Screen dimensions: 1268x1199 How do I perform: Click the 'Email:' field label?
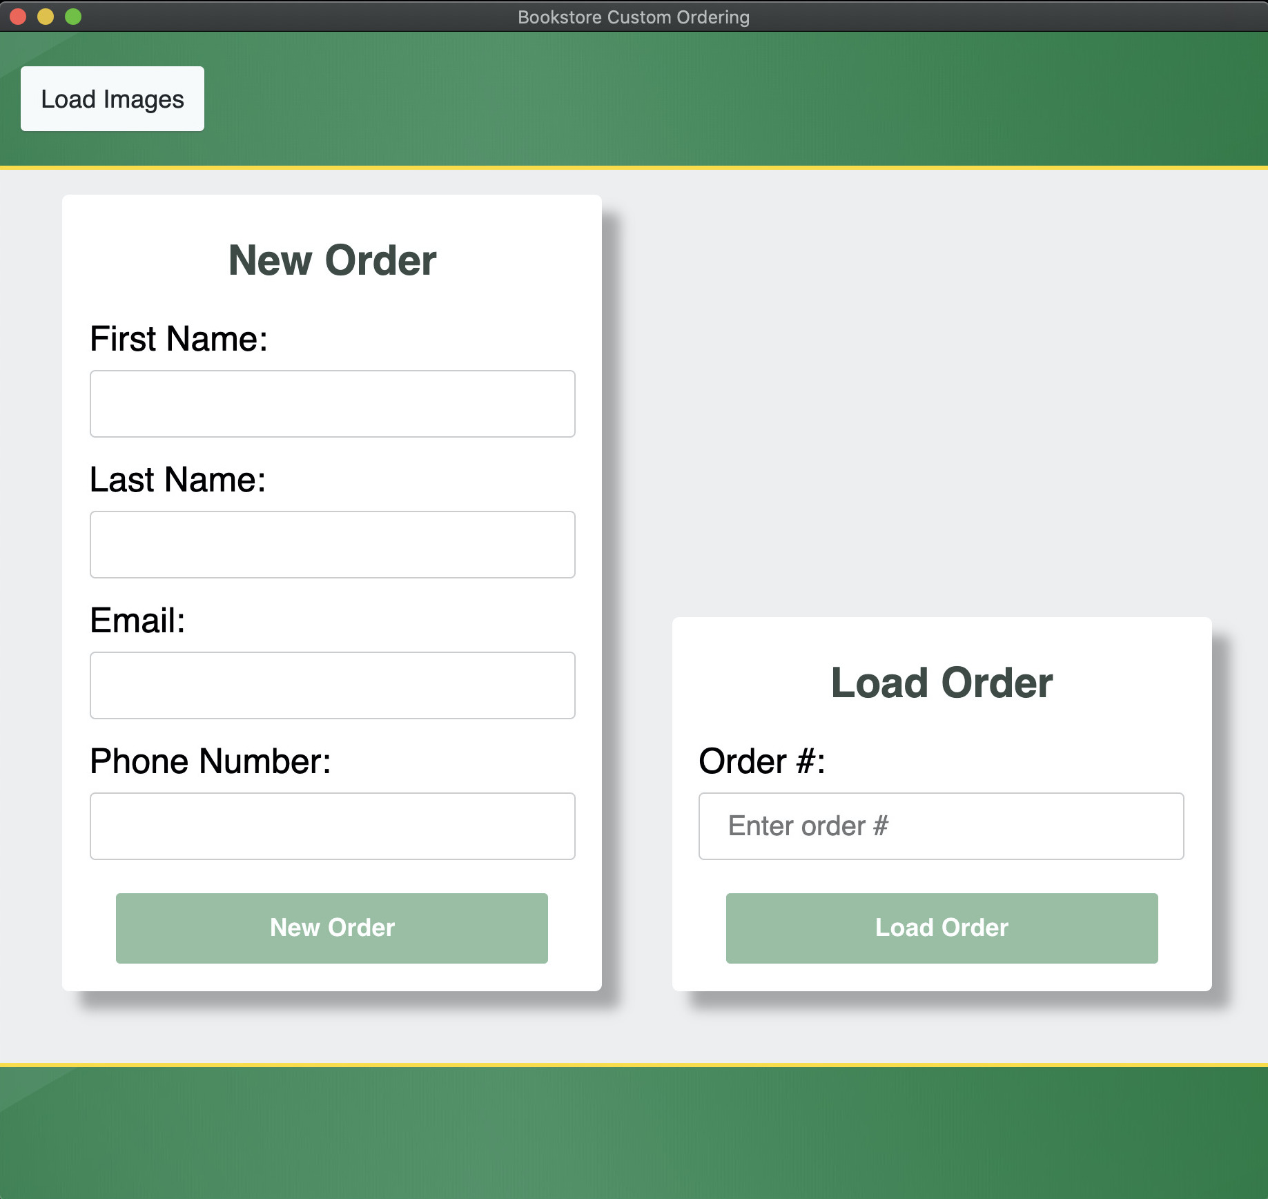point(137,621)
